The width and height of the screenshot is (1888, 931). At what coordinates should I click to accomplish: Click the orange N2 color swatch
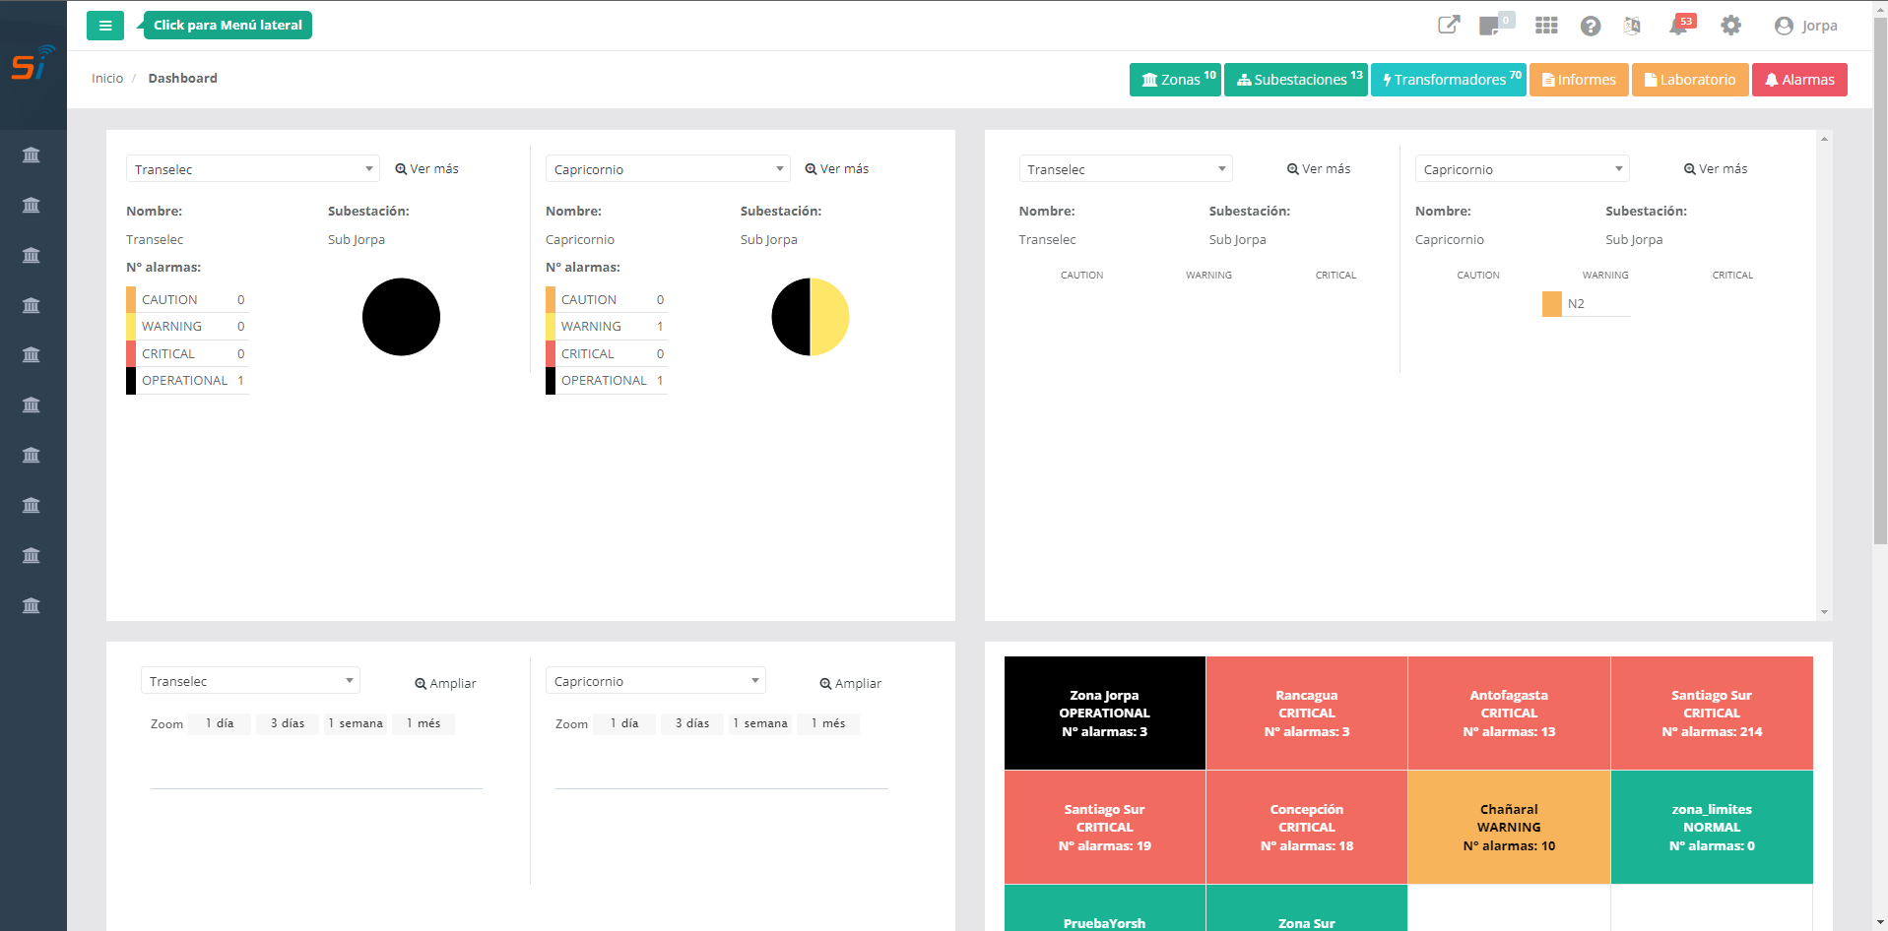(1552, 304)
